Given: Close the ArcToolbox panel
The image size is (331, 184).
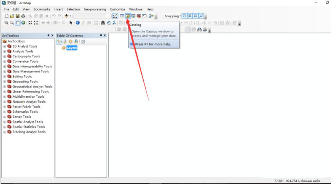Looking at the screenshot, I should click(x=52, y=36).
